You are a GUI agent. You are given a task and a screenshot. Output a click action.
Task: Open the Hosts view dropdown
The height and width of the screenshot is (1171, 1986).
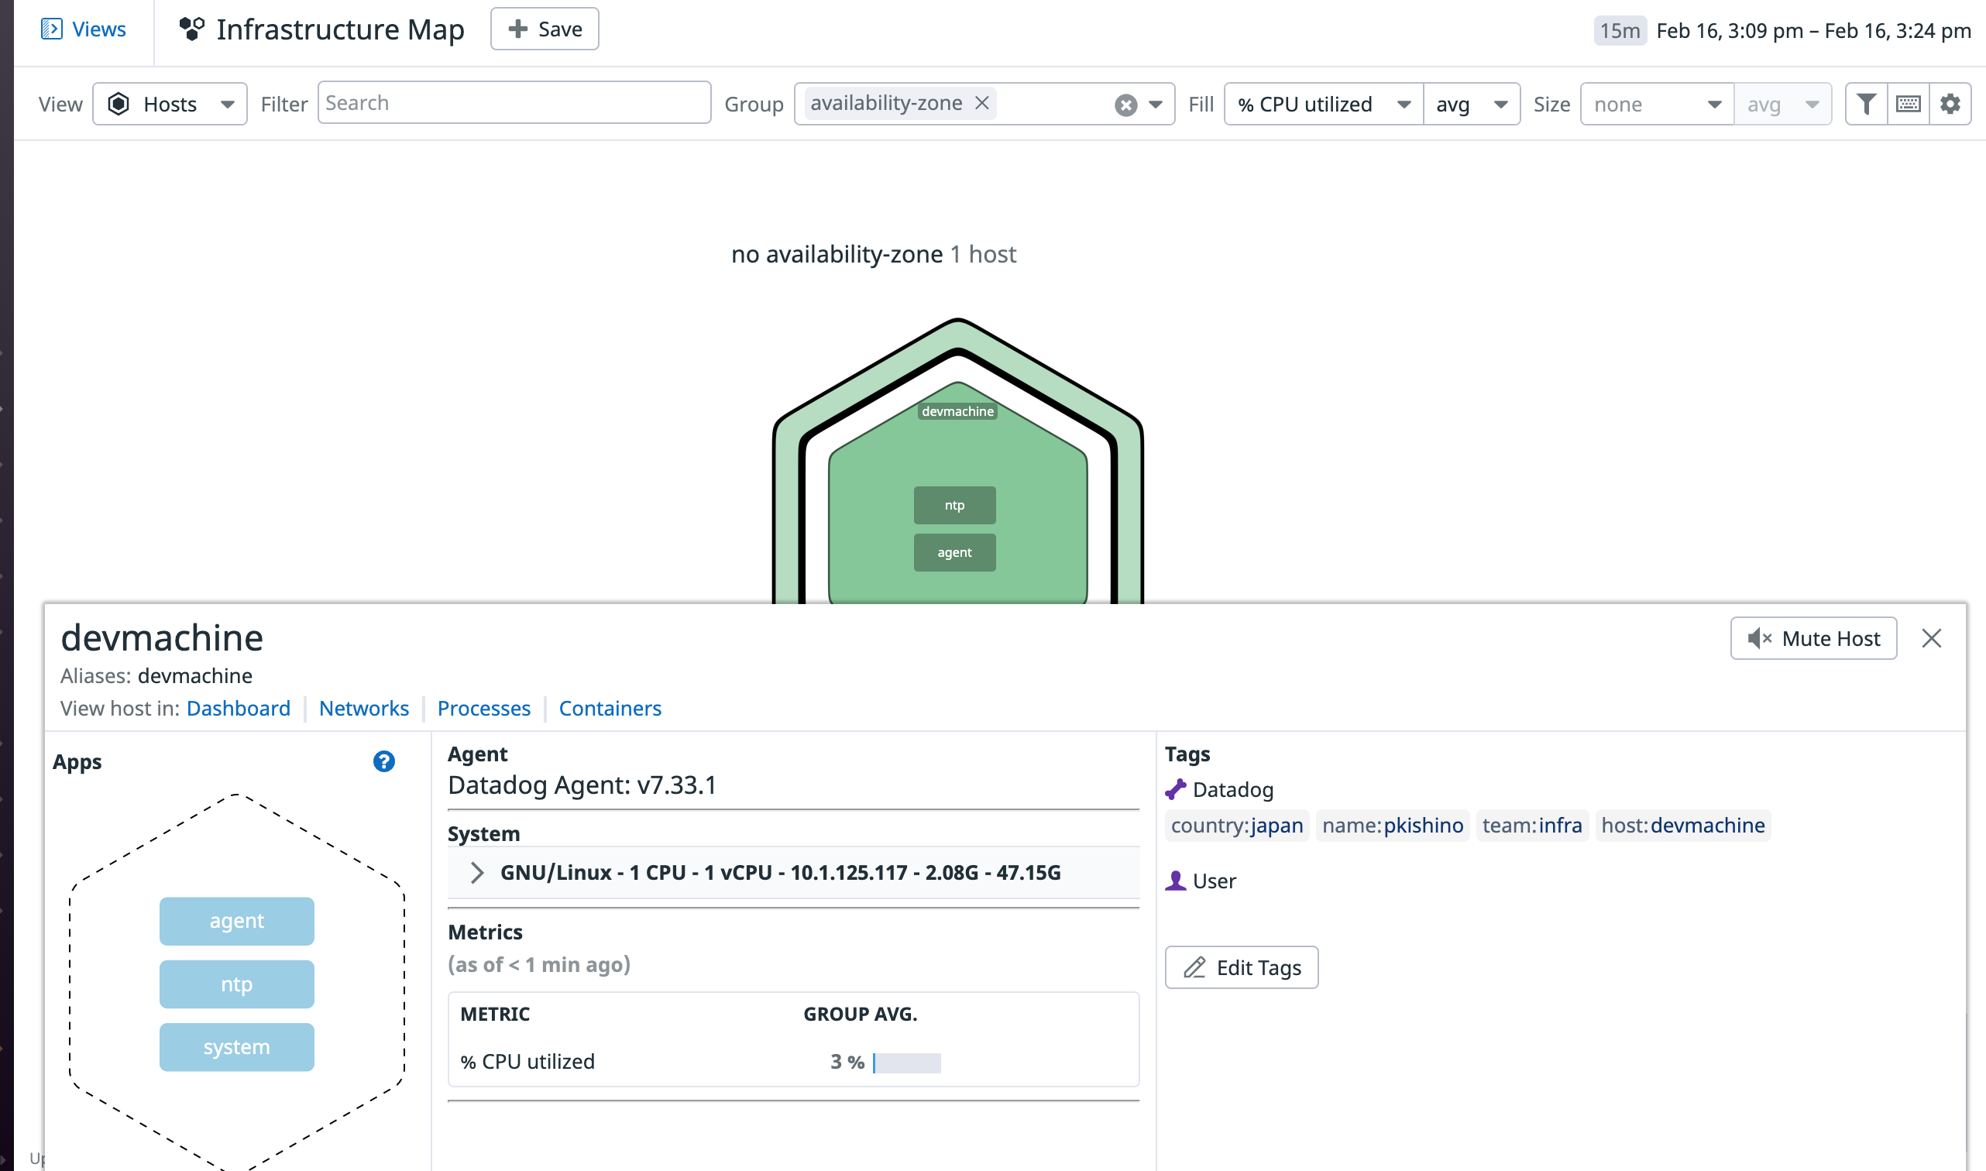pos(170,104)
